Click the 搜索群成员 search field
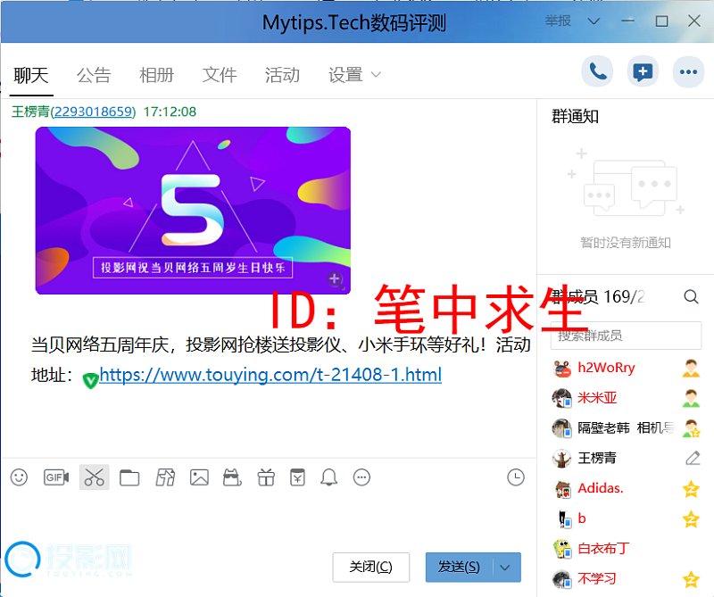 point(625,336)
